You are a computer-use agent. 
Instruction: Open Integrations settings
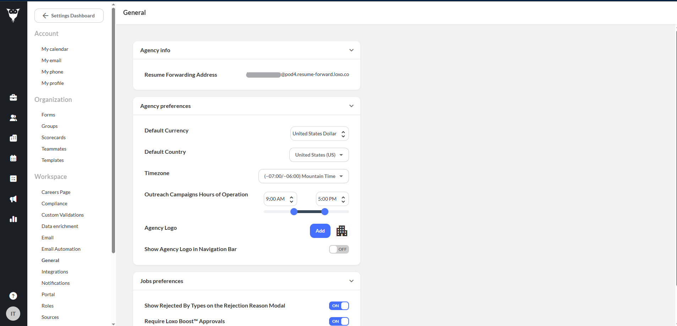click(x=55, y=272)
